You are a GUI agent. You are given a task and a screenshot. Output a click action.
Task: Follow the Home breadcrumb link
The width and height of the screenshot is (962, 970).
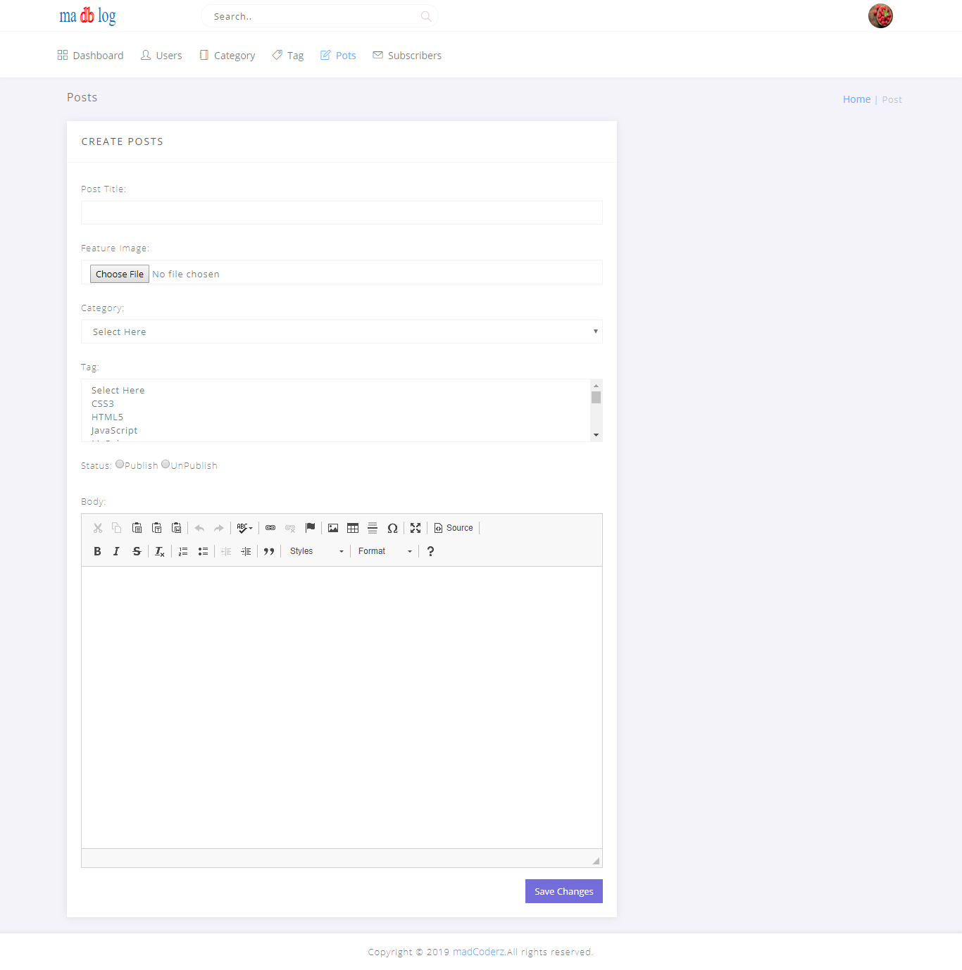pyautogui.click(x=856, y=99)
